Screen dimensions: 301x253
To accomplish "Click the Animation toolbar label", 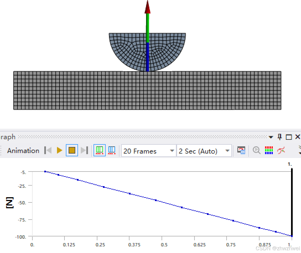I will (x=23, y=151).
